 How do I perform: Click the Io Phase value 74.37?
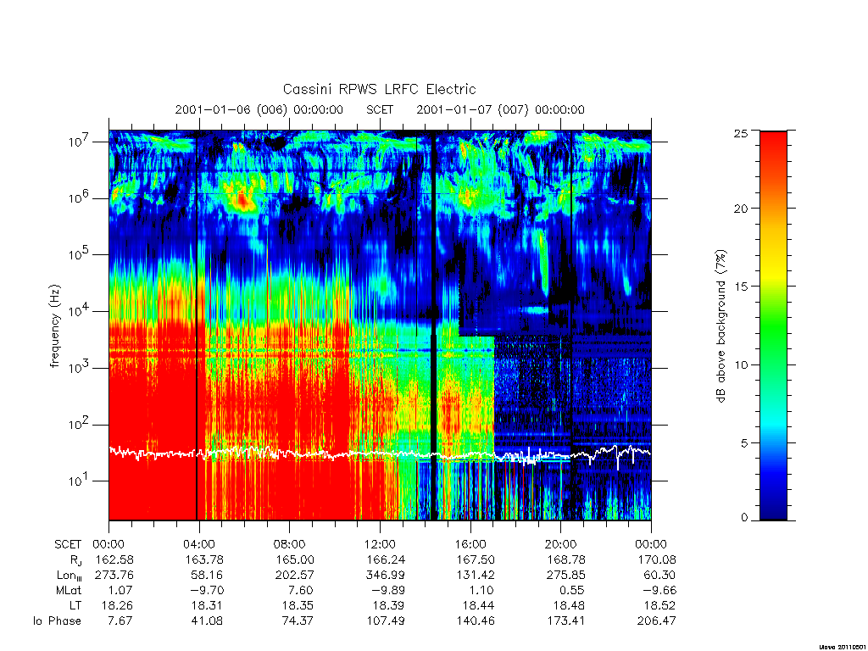click(298, 620)
